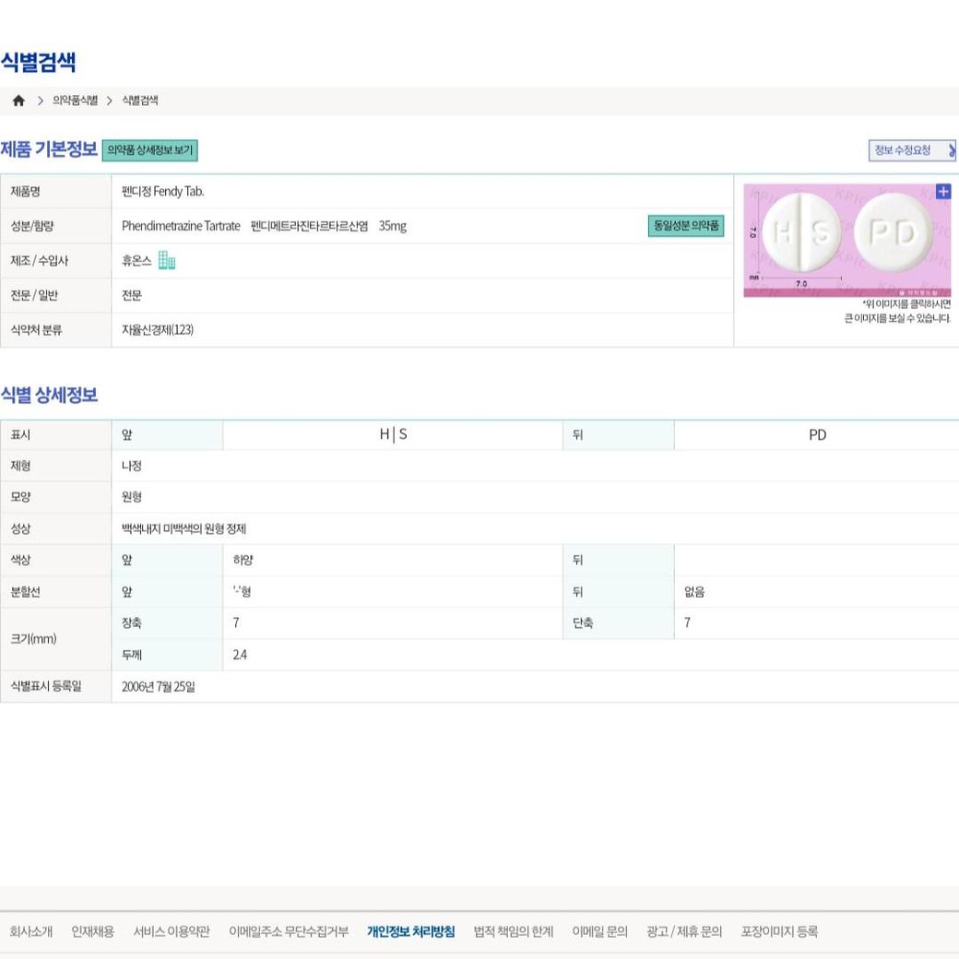
Task: Enlarge the pill image with the plus icon
Action: (x=942, y=192)
